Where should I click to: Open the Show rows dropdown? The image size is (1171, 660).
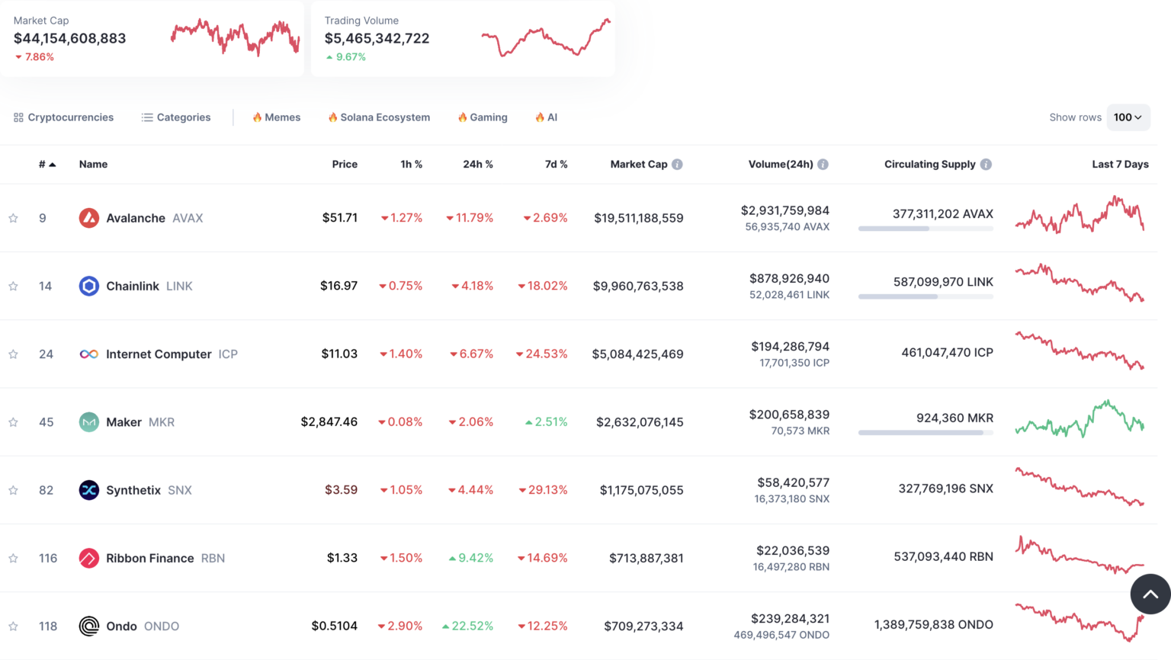click(x=1128, y=117)
